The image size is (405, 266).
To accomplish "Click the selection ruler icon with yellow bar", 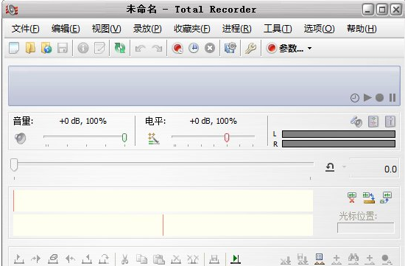I will click(369, 197).
